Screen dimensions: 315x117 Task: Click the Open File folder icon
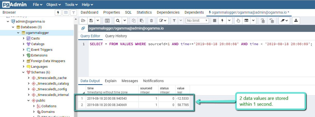pos(83,21)
